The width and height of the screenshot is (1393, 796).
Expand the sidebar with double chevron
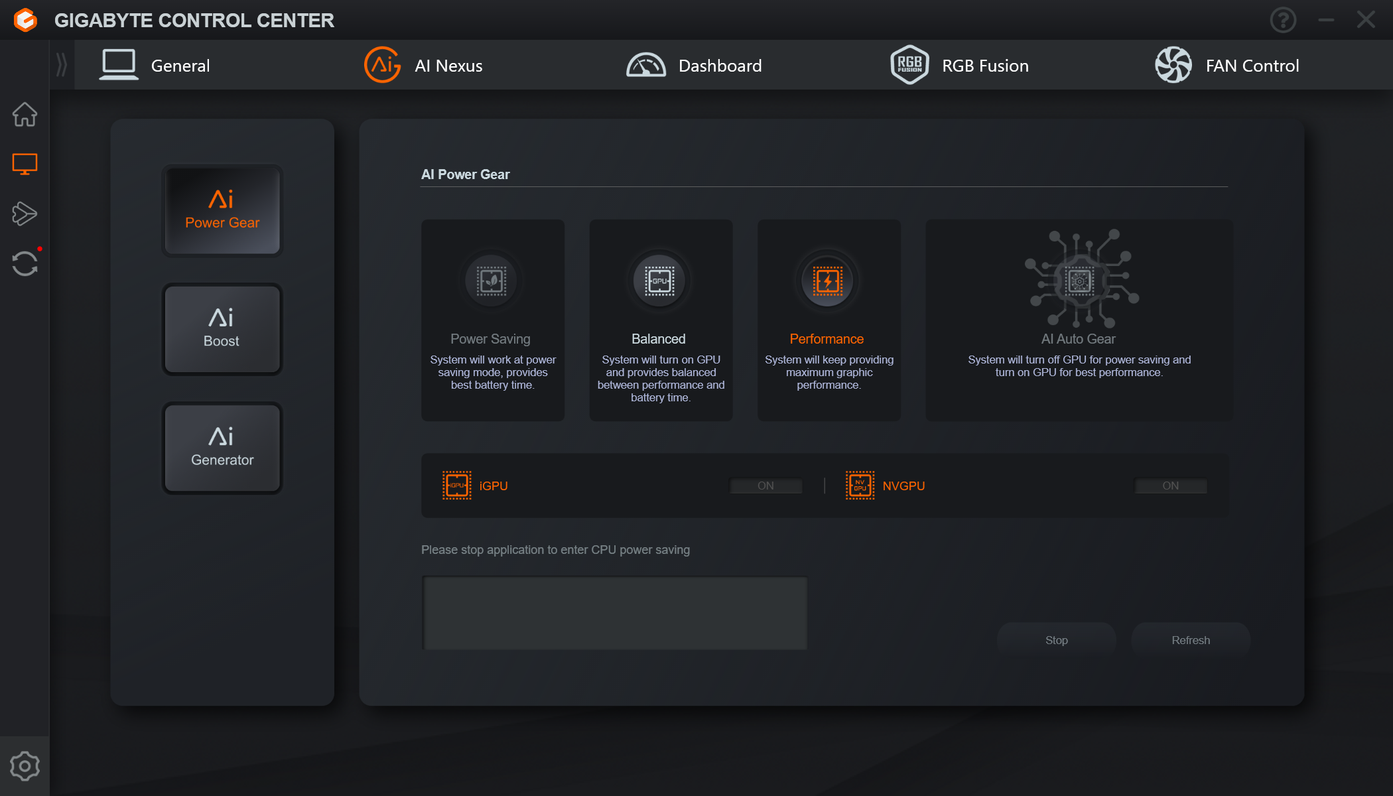(62, 65)
